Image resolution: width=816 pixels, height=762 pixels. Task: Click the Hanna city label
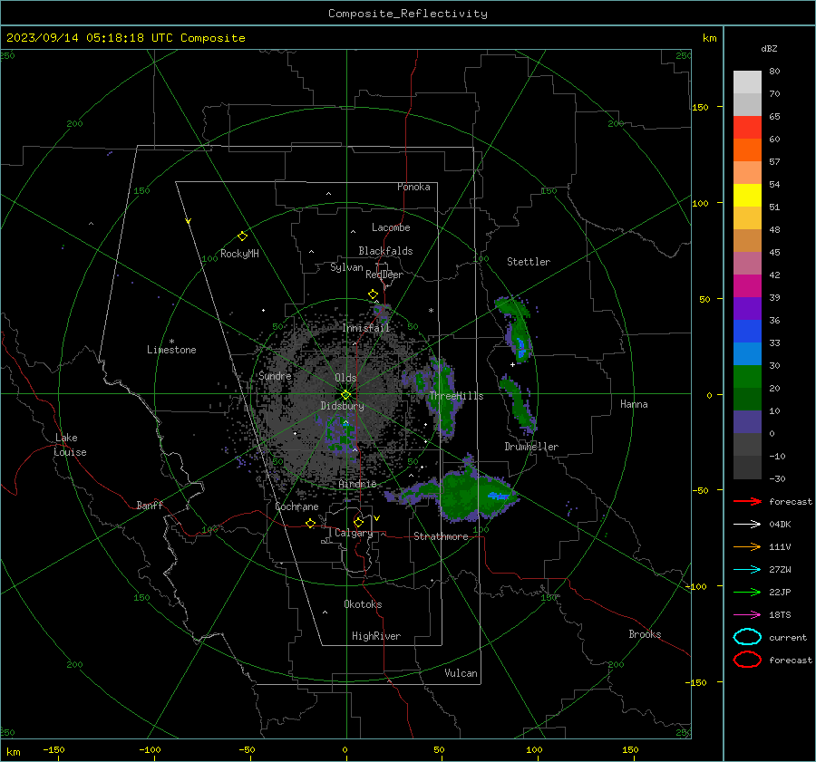pyautogui.click(x=634, y=404)
